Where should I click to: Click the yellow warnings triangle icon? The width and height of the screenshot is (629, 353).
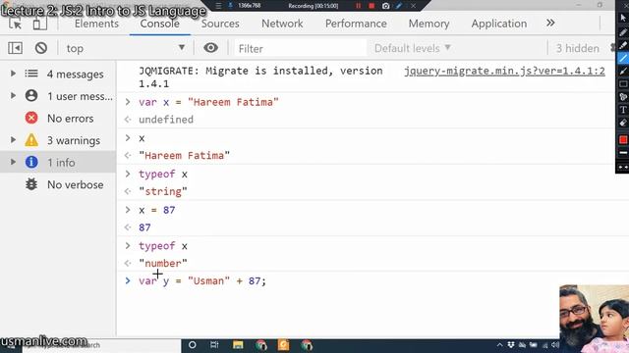pos(31,139)
